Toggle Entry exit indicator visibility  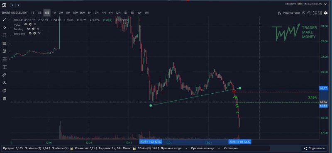click(30, 34)
